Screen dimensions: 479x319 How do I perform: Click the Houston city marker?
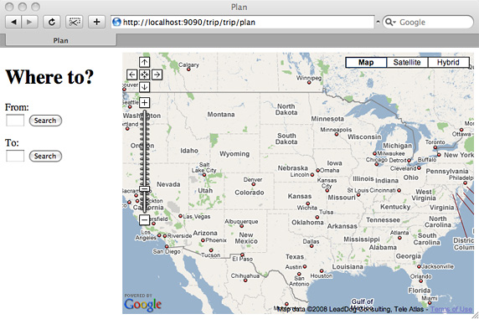coord(322,270)
